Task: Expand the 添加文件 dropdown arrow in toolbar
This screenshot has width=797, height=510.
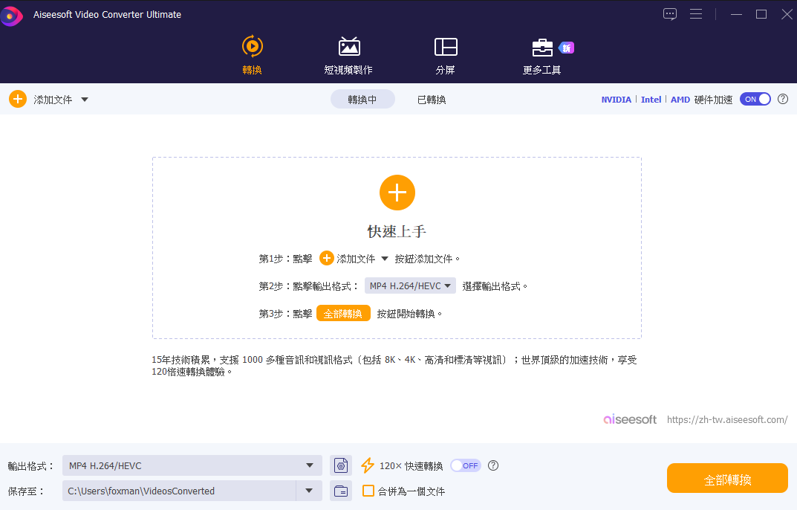Action: pos(85,100)
